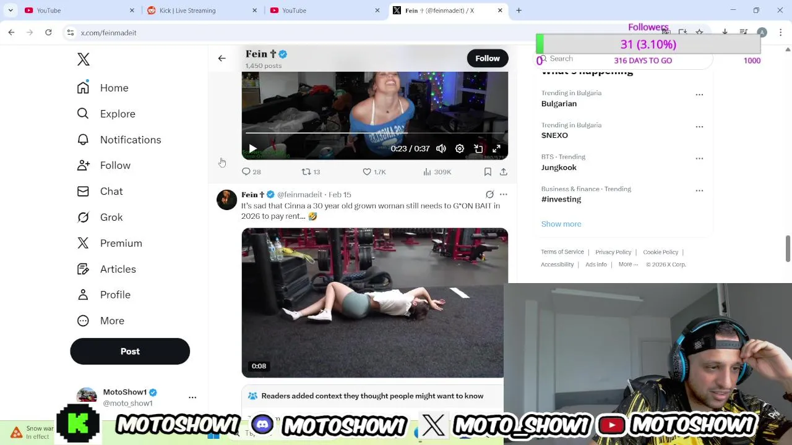Open the Feb 15 post date link
792x445 pixels.
coord(340,195)
